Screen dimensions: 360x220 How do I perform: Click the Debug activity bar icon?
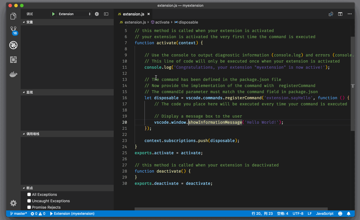13,45
